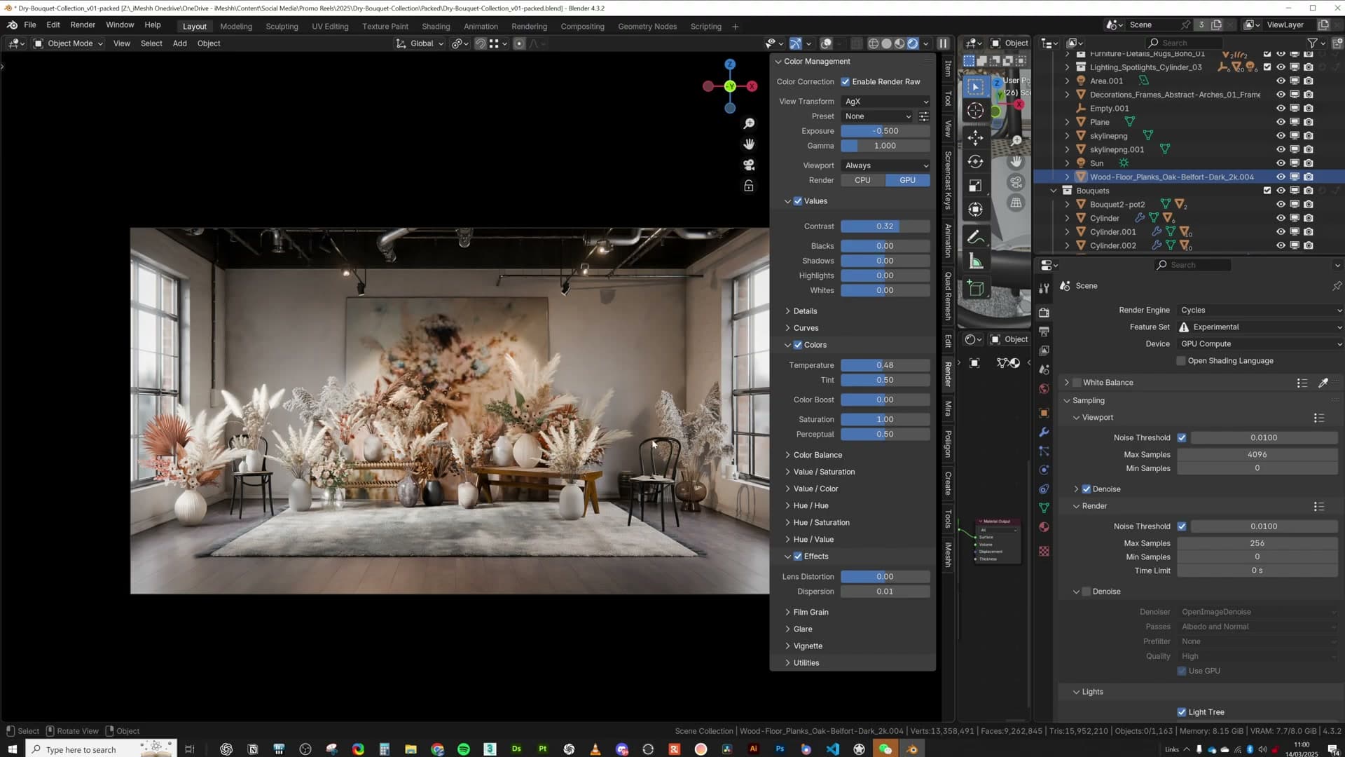The image size is (1345, 757).
Task: Open the Object Data properties tab icon
Action: click(1044, 507)
